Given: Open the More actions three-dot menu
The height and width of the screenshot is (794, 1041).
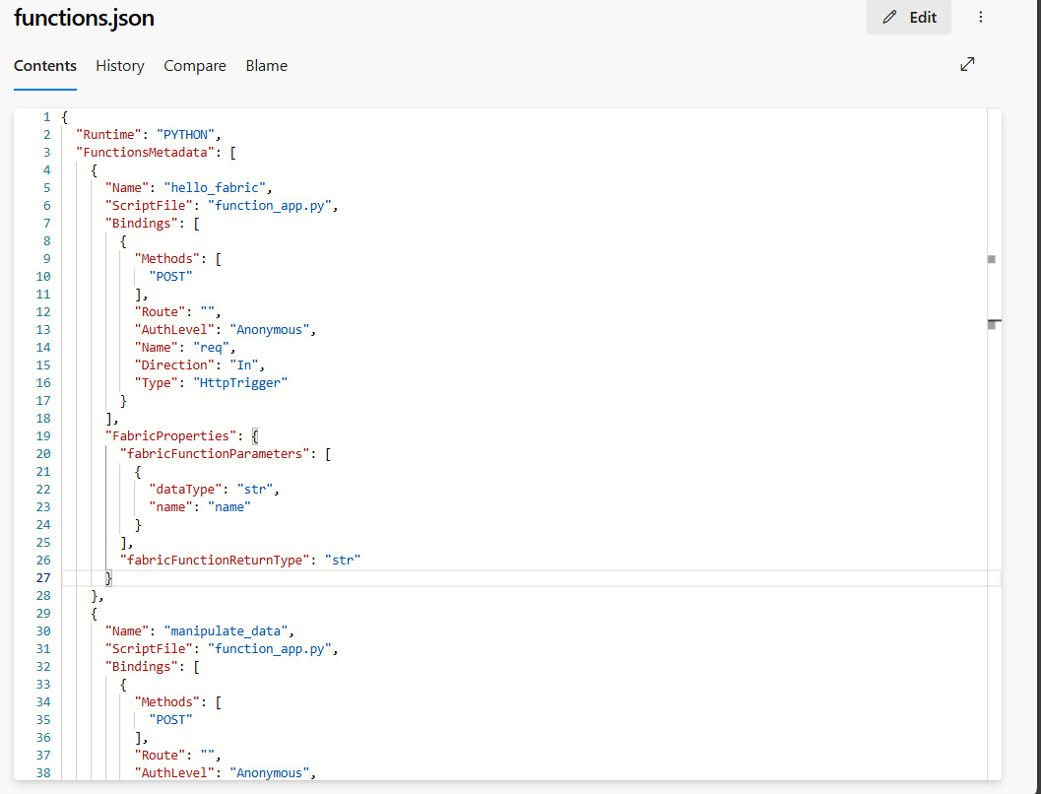Looking at the screenshot, I should [980, 18].
